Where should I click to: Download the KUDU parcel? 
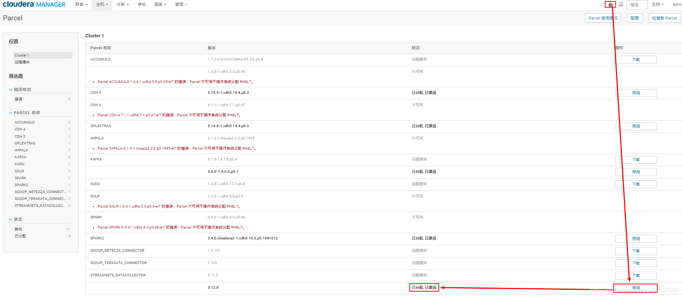click(x=636, y=184)
